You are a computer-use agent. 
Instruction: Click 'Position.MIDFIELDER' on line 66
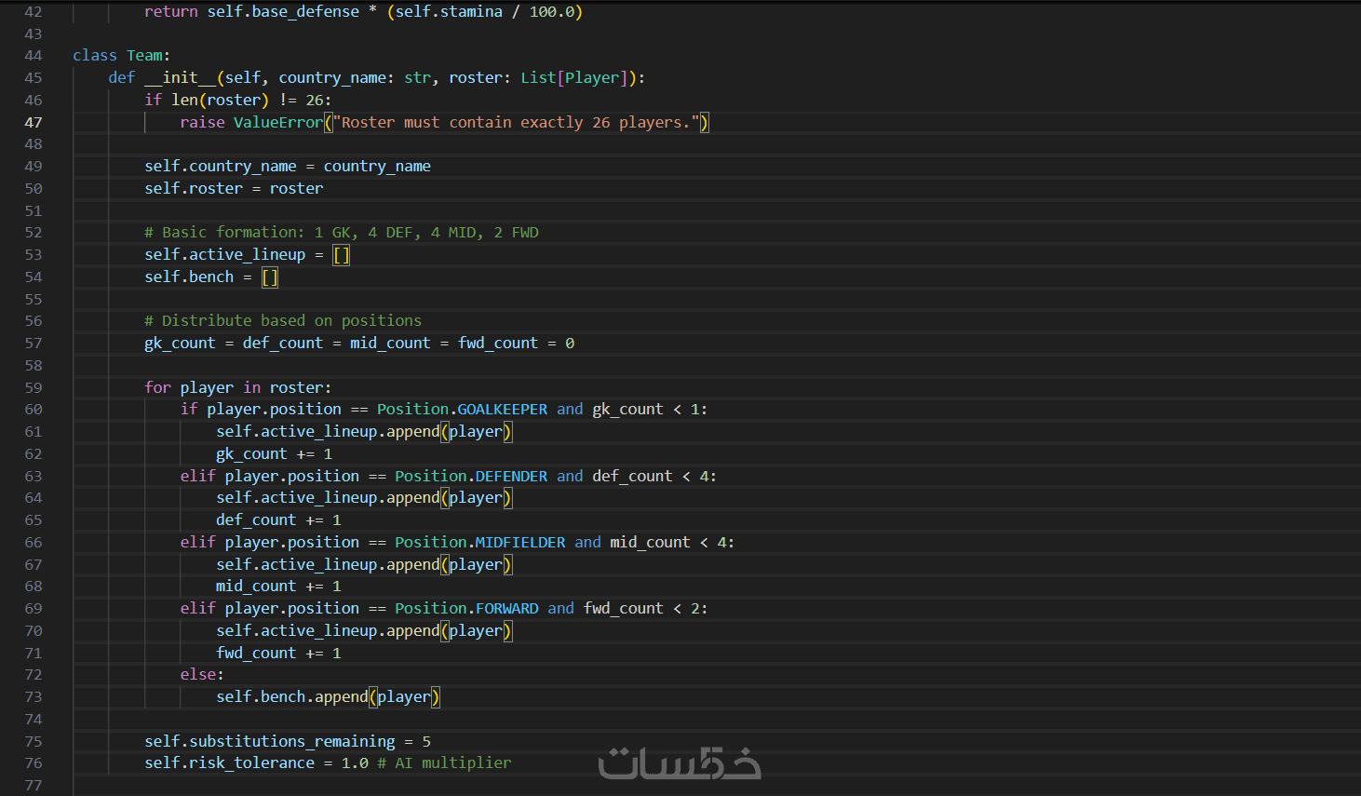(480, 543)
